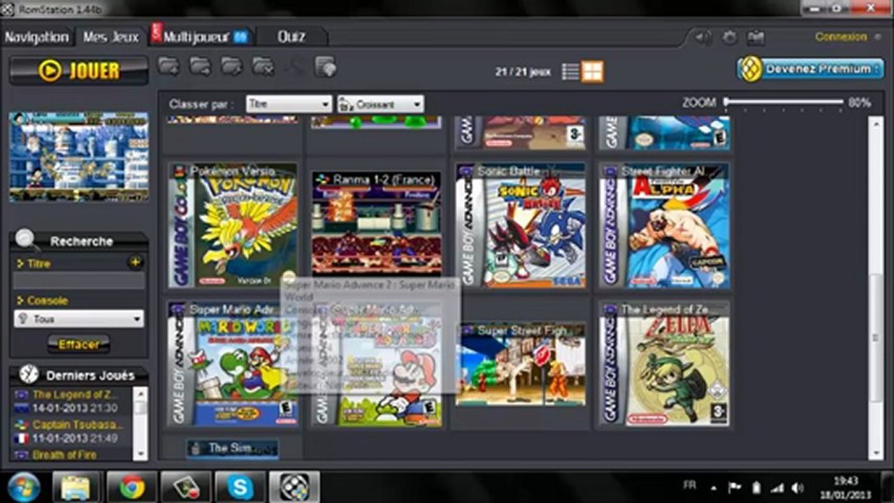This screenshot has height=503, width=894.
Task: Switch to grid thumbnail view
Action: (592, 71)
